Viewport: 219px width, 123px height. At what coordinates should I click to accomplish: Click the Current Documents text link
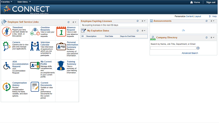pyautogui.click(x=46, y=84)
